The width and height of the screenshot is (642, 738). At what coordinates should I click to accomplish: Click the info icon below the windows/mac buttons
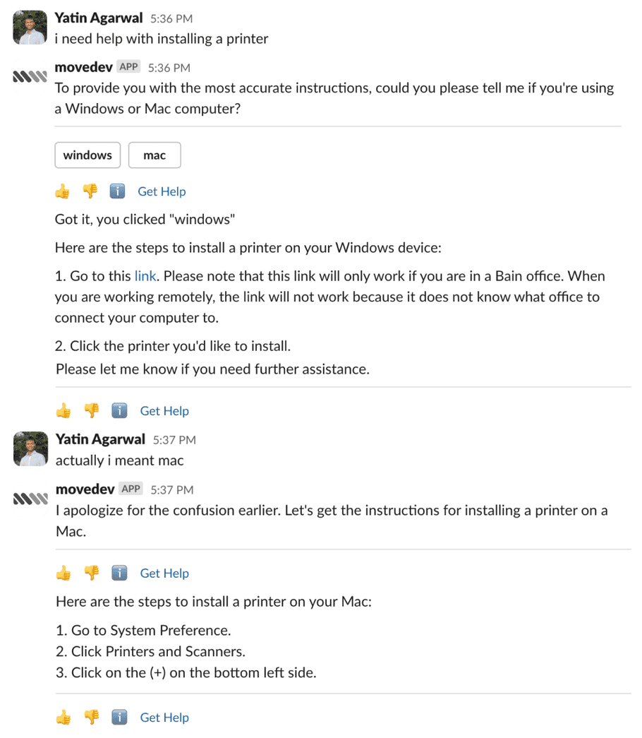[x=117, y=191]
